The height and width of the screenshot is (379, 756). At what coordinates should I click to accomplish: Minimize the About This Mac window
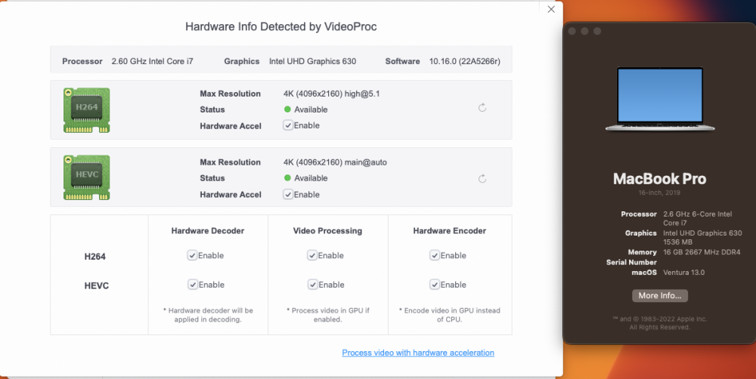(x=584, y=31)
